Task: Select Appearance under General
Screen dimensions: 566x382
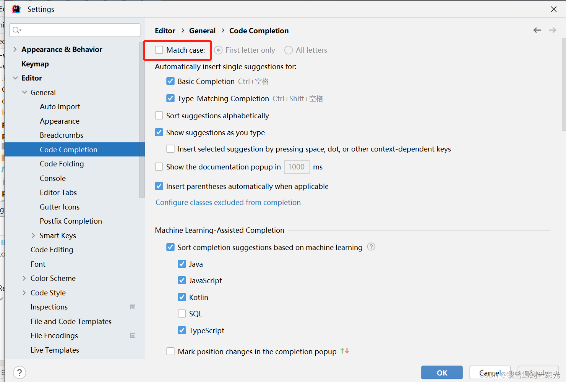Action: coord(60,121)
